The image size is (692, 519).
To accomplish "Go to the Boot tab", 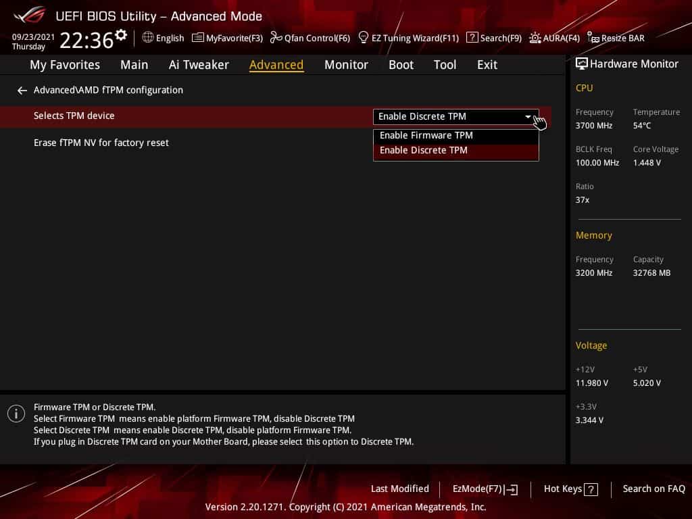I will pyautogui.click(x=401, y=65).
